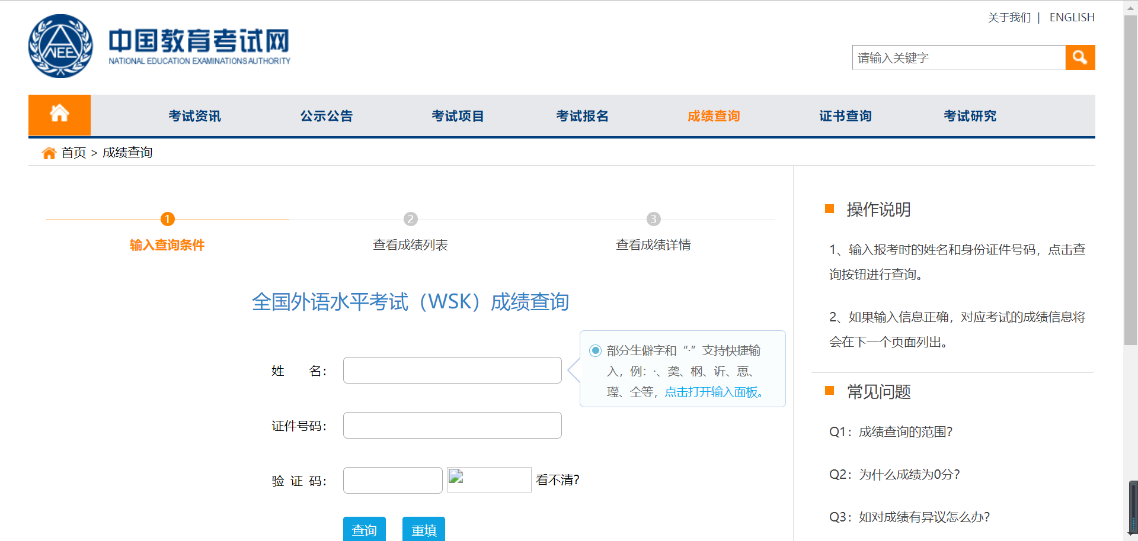Open the 考试报名 navigation item
Image resolution: width=1138 pixels, height=541 pixels.
click(582, 116)
